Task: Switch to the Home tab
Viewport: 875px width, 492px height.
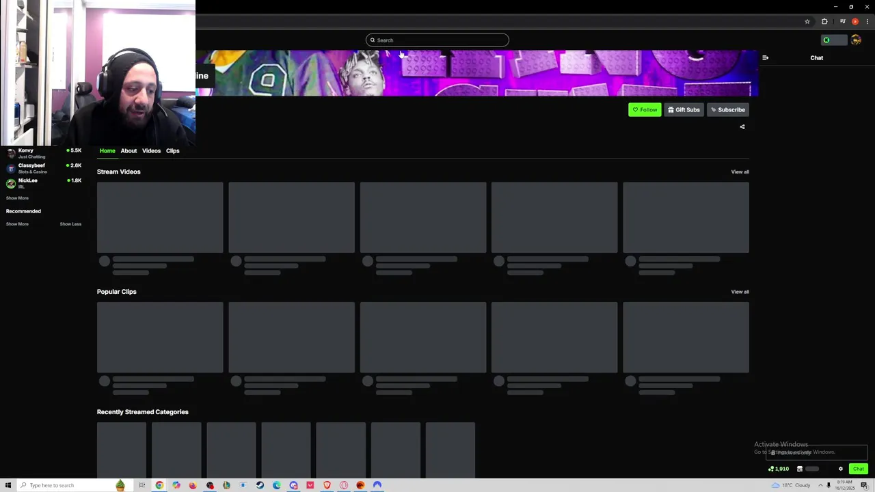Action: (x=107, y=150)
